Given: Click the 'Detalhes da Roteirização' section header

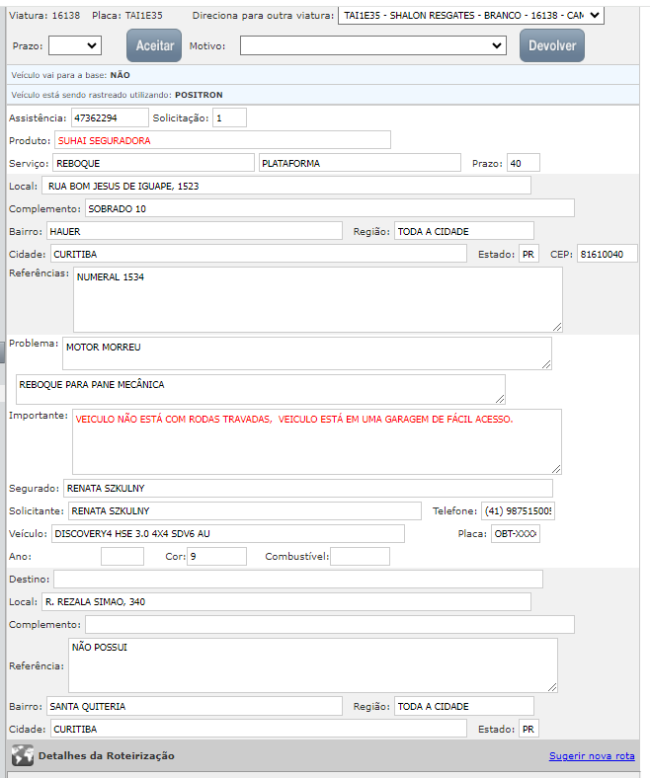Looking at the screenshot, I should [106, 756].
